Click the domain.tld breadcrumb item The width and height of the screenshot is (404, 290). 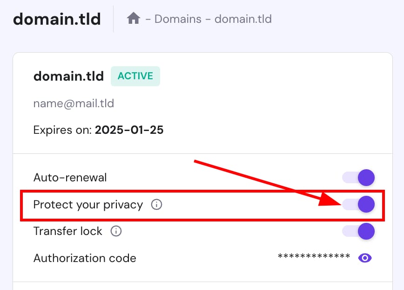pyautogui.click(x=243, y=19)
